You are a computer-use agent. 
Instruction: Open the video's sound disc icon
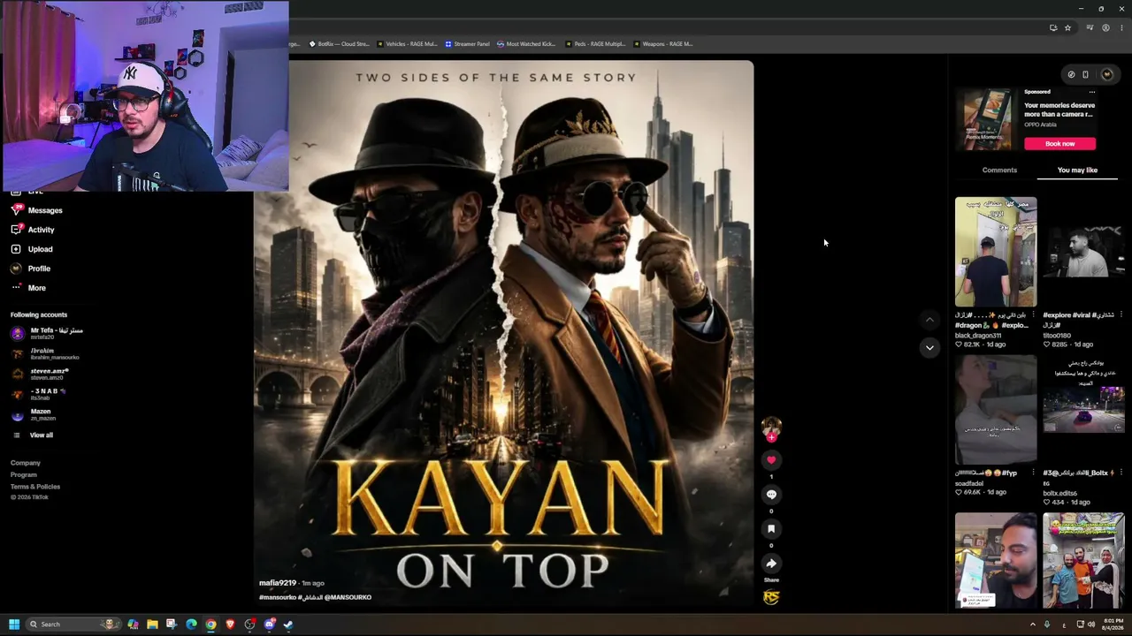[x=771, y=598]
